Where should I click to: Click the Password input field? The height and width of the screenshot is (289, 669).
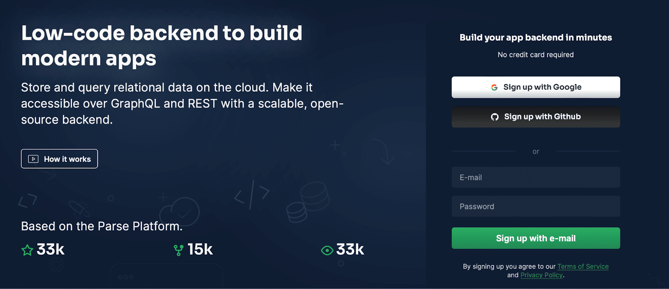click(536, 206)
